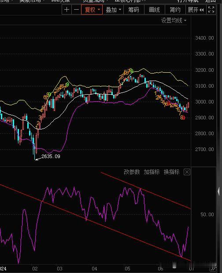Image resolution: width=222 pixels, height=273 pixels.
Task: Select the 03 month marker on timeline
Action: click(59, 269)
